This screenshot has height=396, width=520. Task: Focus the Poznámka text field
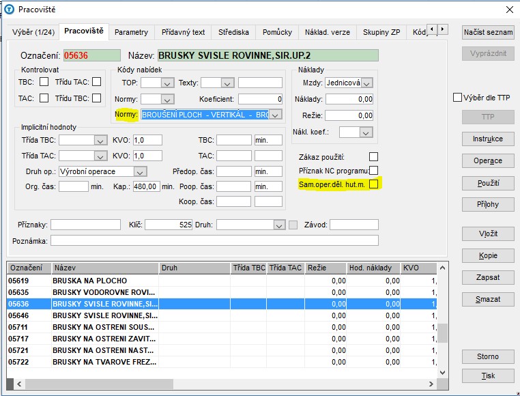pyautogui.click(x=214, y=240)
